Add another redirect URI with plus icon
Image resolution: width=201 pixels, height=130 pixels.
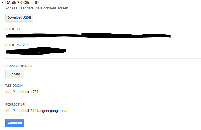point(78,111)
